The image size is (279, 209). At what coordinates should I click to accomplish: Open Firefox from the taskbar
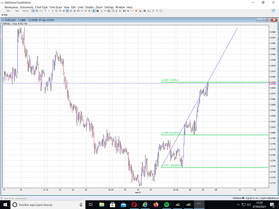(x=156, y=205)
